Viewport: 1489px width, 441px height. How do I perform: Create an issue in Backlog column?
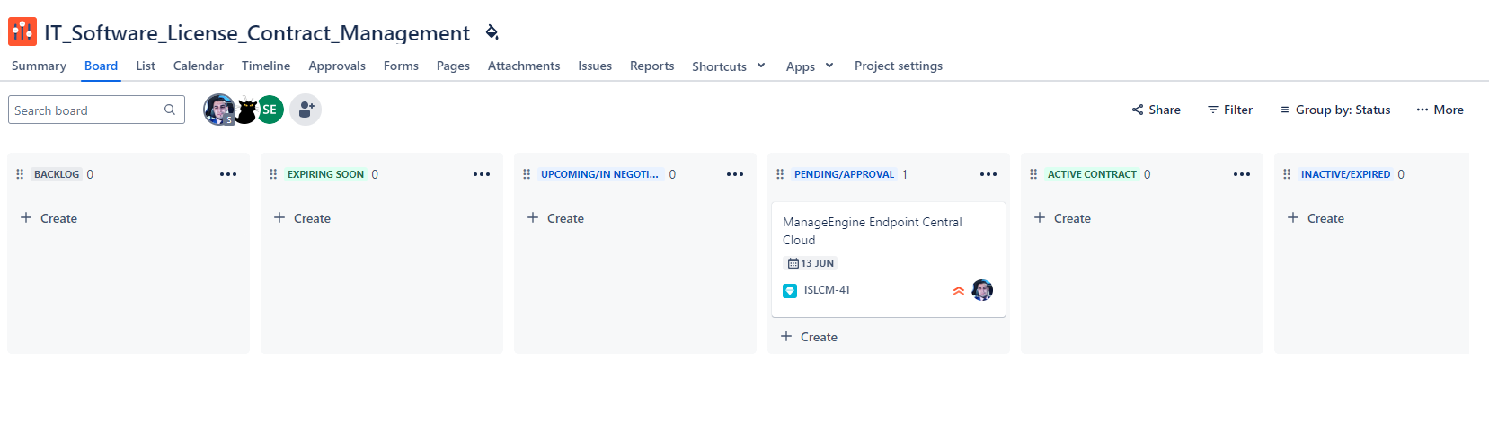[49, 218]
